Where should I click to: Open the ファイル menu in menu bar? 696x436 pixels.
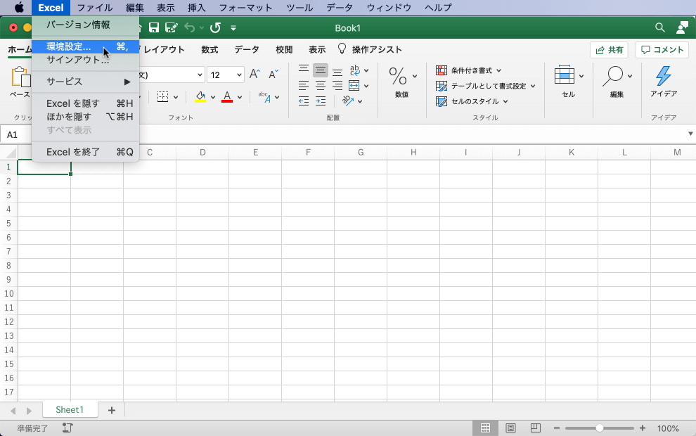pyautogui.click(x=95, y=8)
